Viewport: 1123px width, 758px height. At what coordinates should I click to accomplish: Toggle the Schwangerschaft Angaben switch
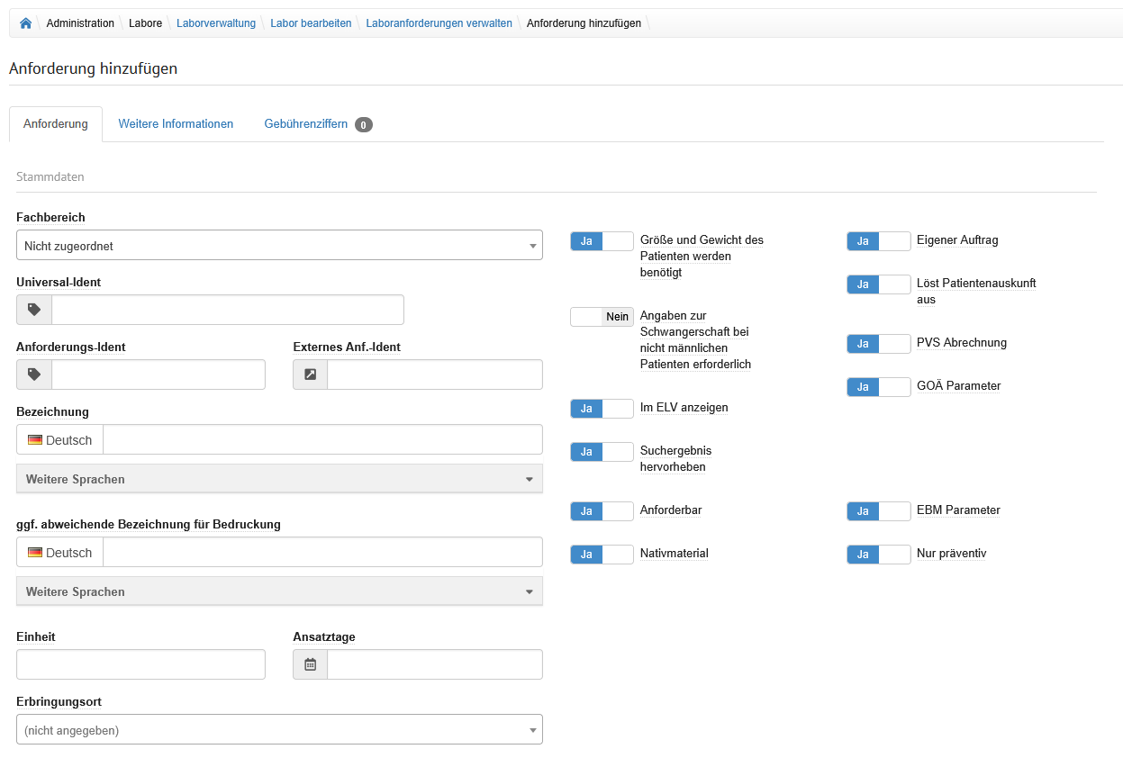click(602, 317)
